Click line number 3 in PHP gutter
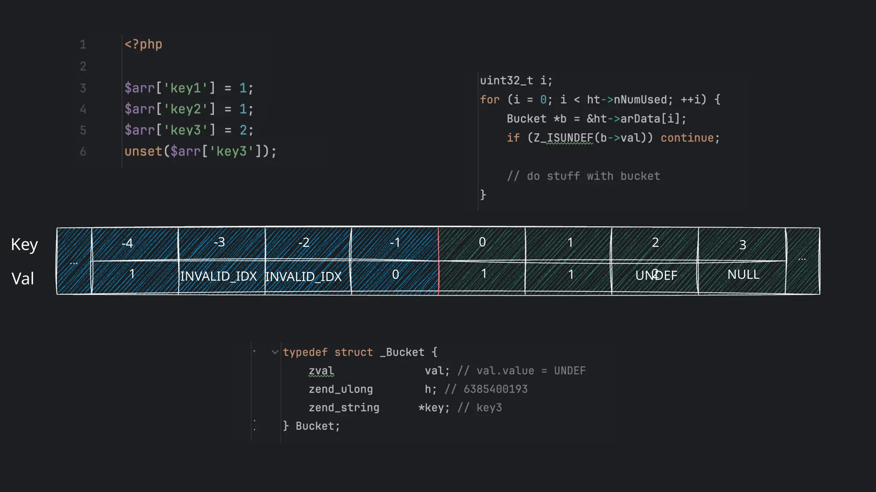Image resolution: width=876 pixels, height=492 pixels. [x=83, y=88]
